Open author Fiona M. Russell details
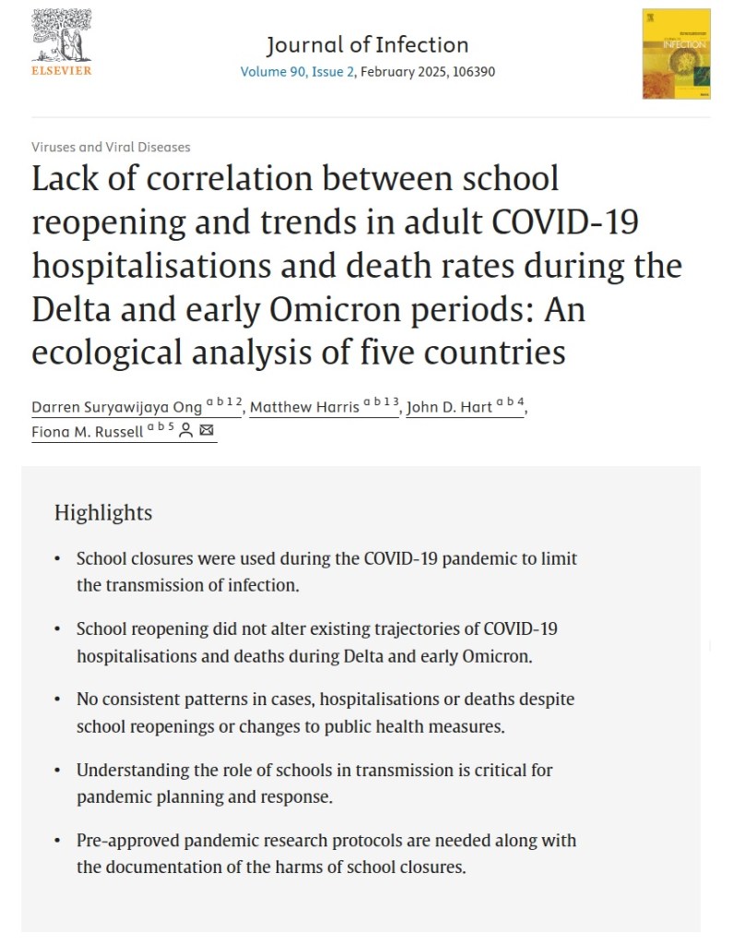734x945 pixels. pyautogui.click(x=88, y=431)
